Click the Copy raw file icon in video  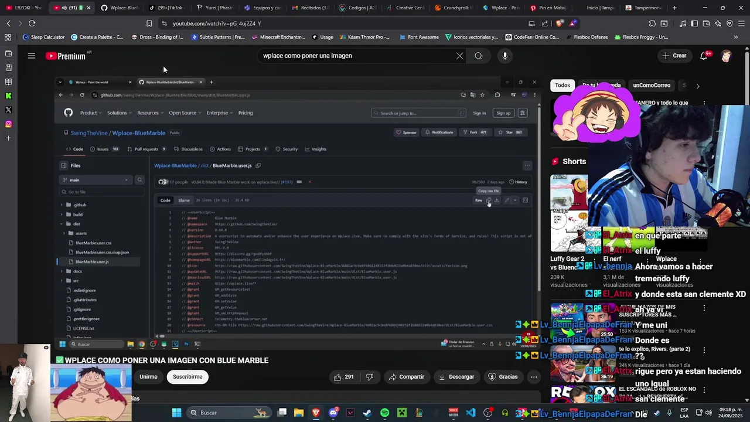point(489,200)
